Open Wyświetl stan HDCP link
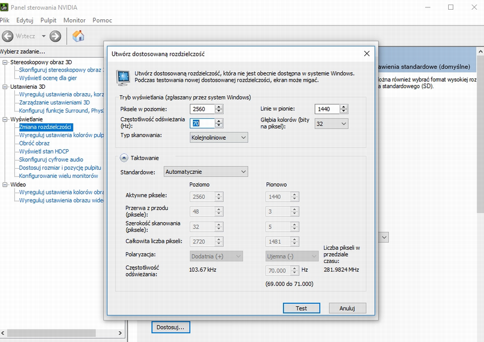 44,152
